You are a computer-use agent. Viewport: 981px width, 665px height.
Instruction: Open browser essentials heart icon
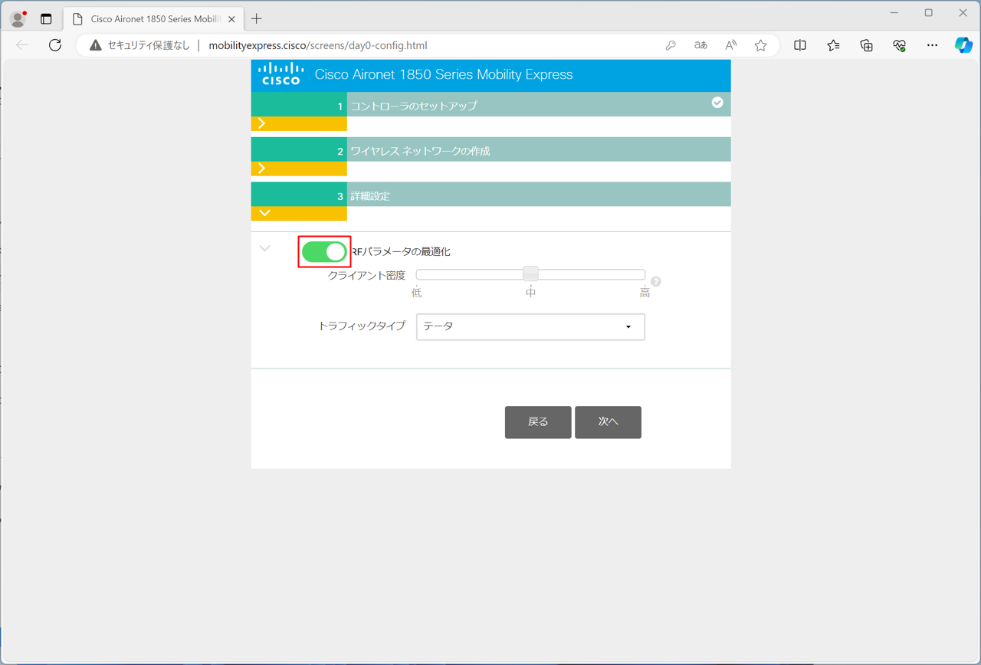pos(900,45)
